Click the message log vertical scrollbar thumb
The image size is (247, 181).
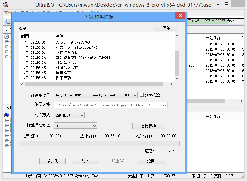point(177,63)
